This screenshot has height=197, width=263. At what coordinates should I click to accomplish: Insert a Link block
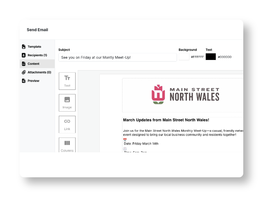tap(67, 124)
